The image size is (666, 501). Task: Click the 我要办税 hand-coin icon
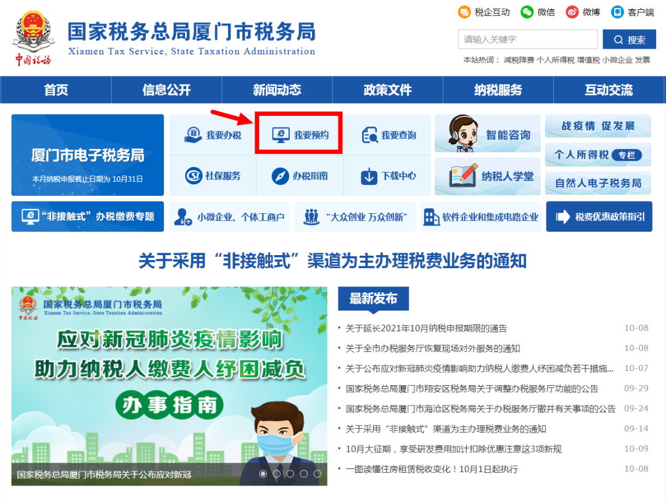coord(193,134)
